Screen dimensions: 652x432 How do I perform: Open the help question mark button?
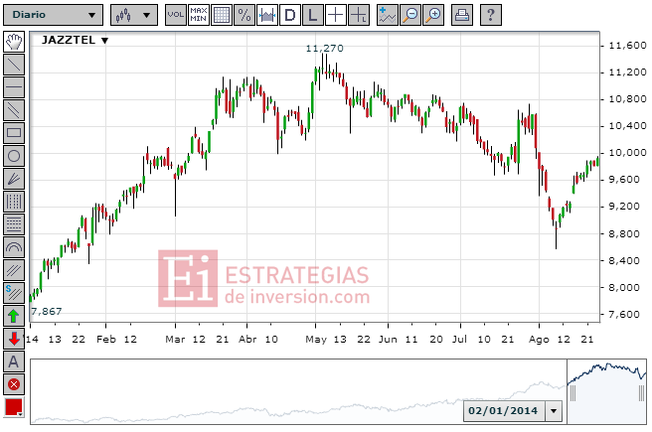coord(491,15)
